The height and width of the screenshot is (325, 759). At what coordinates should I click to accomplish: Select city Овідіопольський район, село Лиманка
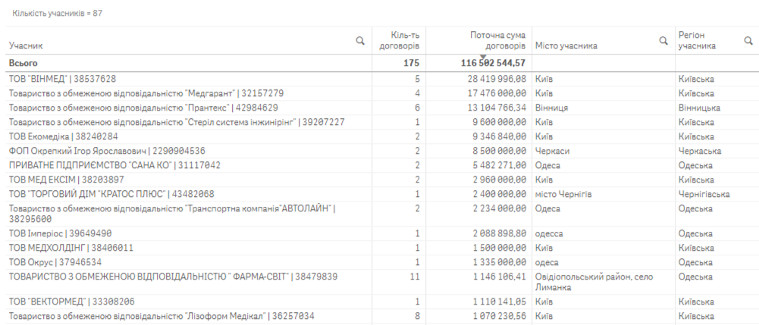click(594, 282)
